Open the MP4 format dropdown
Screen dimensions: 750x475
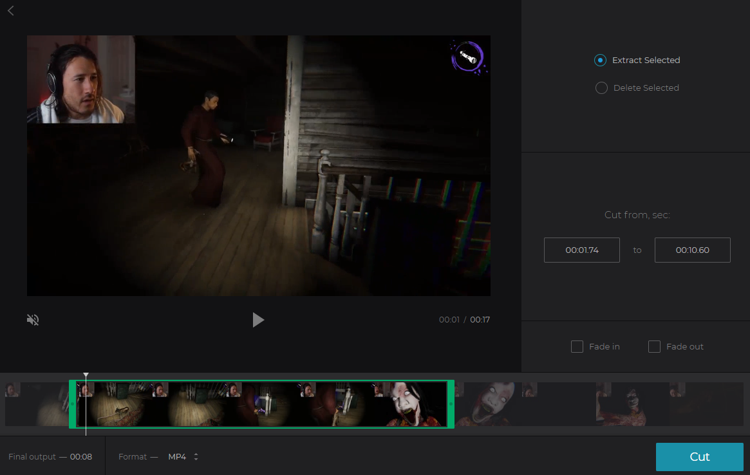pos(183,457)
